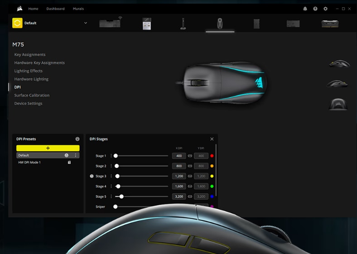Image resolution: width=357 pixels, height=254 pixels.
Task: Unlink Stage 5 X and Y DPI
Action: [x=190, y=196]
